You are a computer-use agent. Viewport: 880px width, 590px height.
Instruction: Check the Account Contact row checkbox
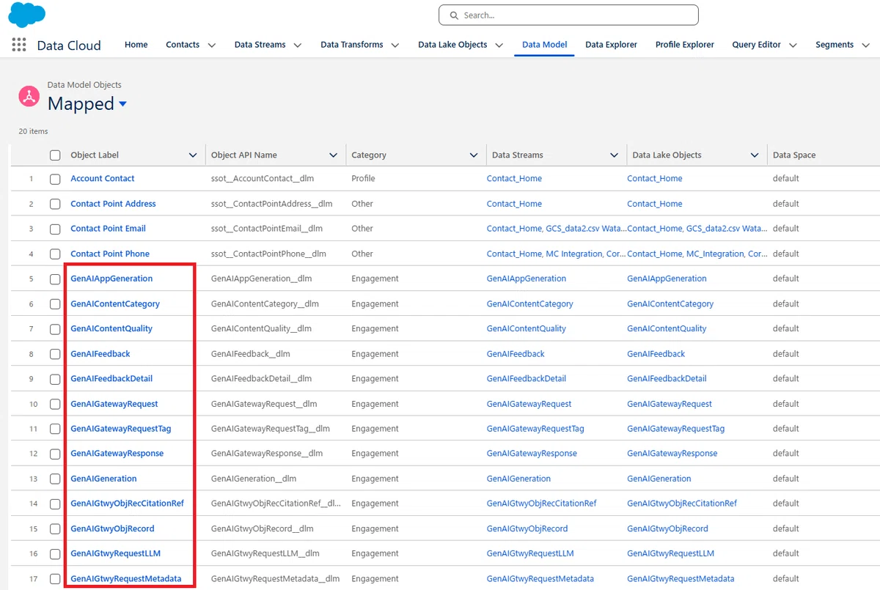coord(55,179)
